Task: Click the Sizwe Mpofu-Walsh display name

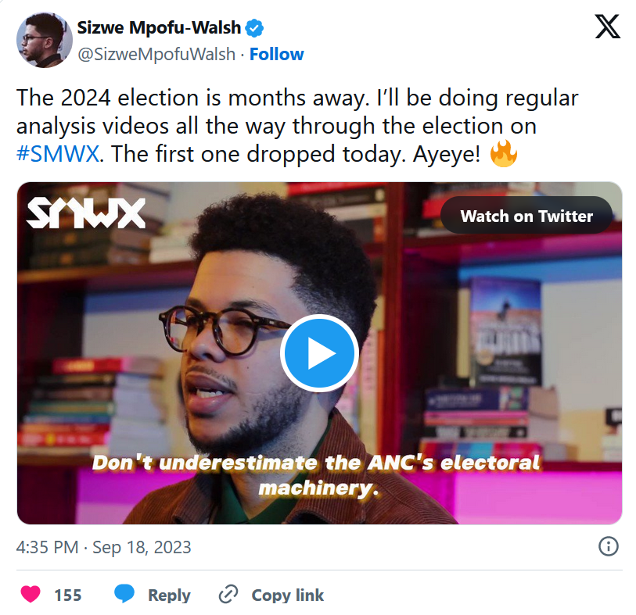Action: click(159, 27)
